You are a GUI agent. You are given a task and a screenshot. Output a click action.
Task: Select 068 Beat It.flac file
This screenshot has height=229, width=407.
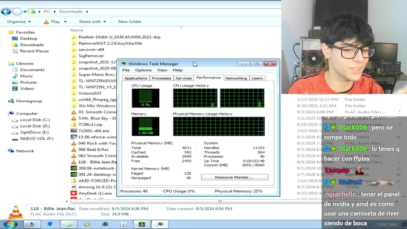click(x=93, y=149)
